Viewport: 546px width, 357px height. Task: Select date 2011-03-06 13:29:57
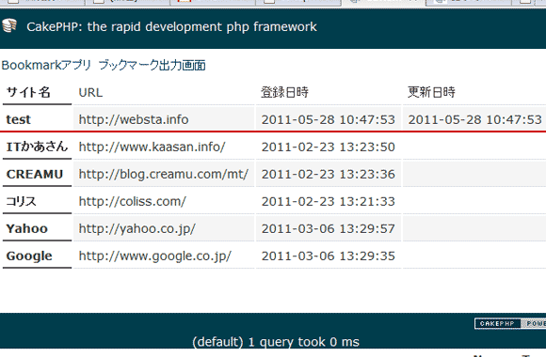tap(329, 228)
